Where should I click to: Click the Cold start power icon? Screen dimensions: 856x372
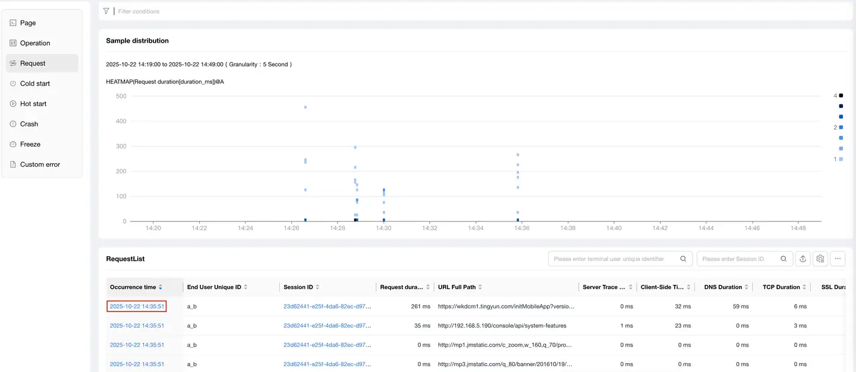[x=13, y=84]
